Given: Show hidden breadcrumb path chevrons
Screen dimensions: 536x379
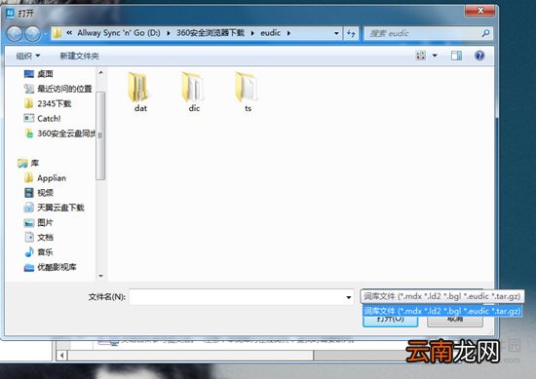Looking at the screenshot, I should [69, 33].
